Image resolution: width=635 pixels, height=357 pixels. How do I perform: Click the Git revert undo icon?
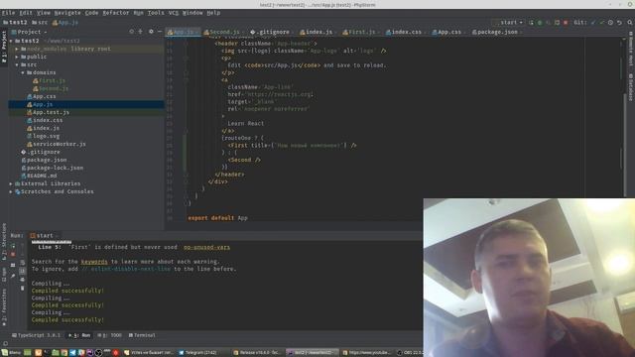pos(619,23)
